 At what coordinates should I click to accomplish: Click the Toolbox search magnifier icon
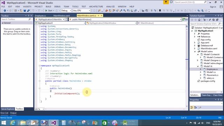click(29, 19)
